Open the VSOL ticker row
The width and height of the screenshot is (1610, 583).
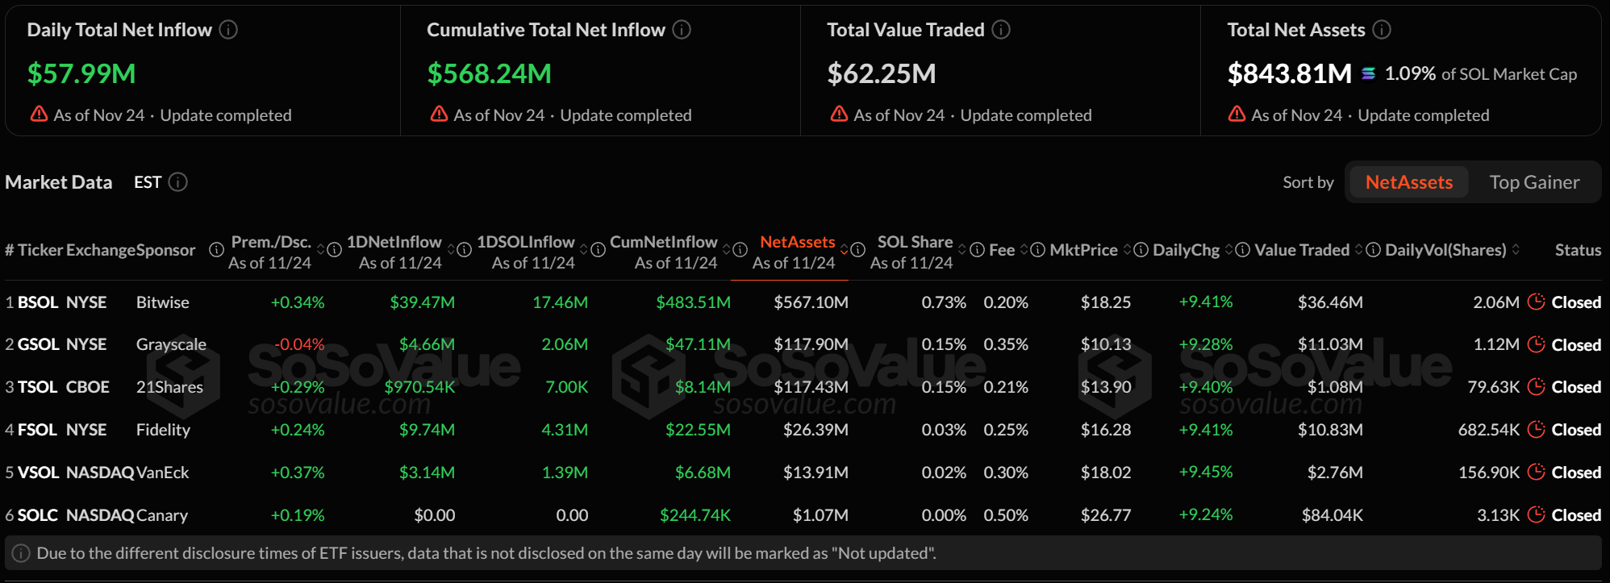[38, 473]
